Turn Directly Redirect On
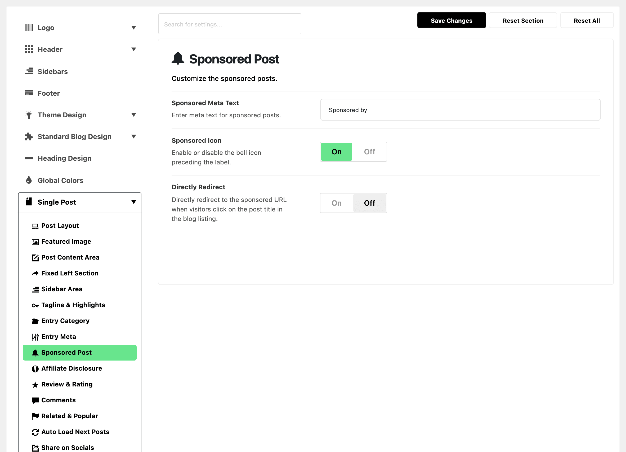 click(337, 203)
